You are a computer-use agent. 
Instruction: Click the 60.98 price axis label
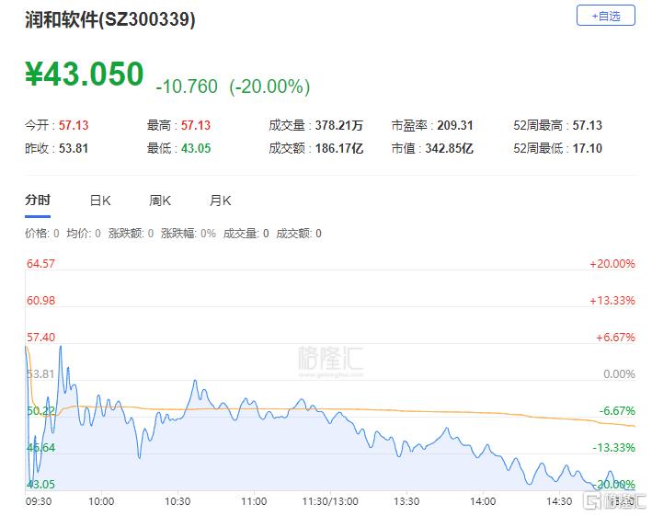[40, 300]
